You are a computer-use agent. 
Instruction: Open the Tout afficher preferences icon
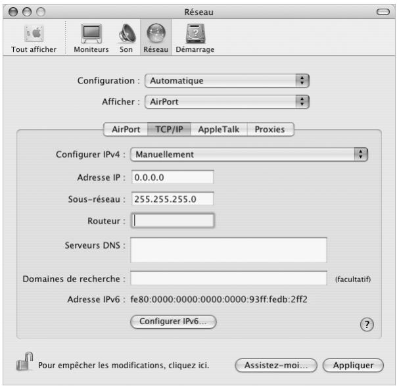point(34,39)
